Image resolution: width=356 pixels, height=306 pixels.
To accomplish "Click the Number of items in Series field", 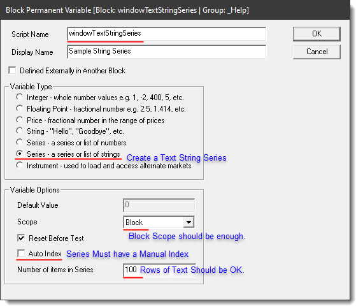I will pos(159,270).
